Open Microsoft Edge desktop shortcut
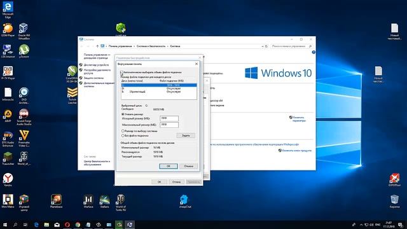This screenshot has width=407, height=229. 8,10
